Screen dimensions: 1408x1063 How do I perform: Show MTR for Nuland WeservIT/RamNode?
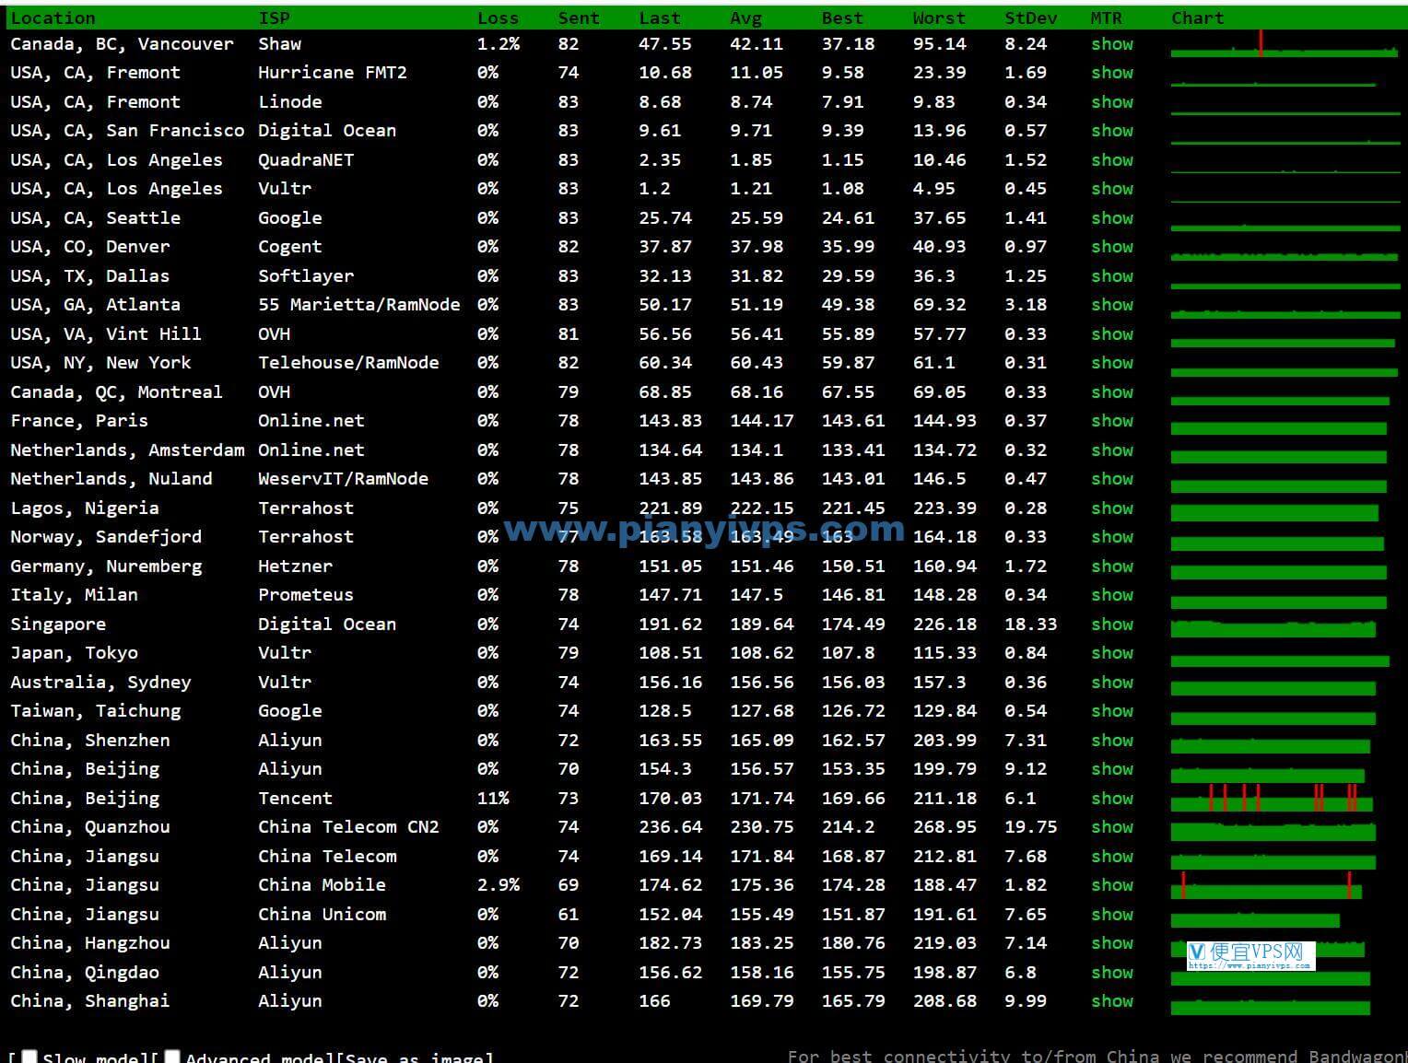(x=1112, y=479)
